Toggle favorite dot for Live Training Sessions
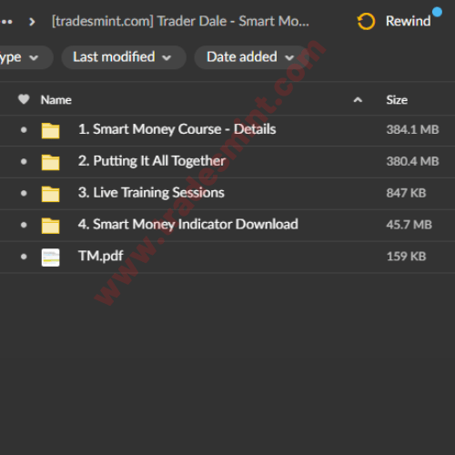 (x=24, y=193)
